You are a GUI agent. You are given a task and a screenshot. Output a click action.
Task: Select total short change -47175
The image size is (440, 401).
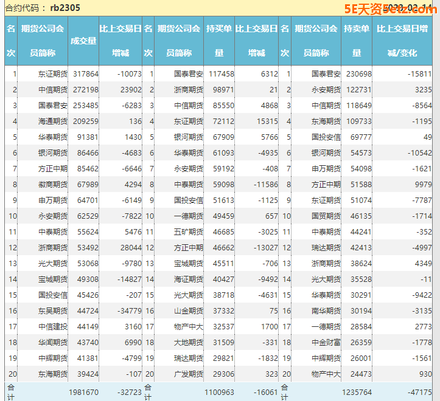419,392
